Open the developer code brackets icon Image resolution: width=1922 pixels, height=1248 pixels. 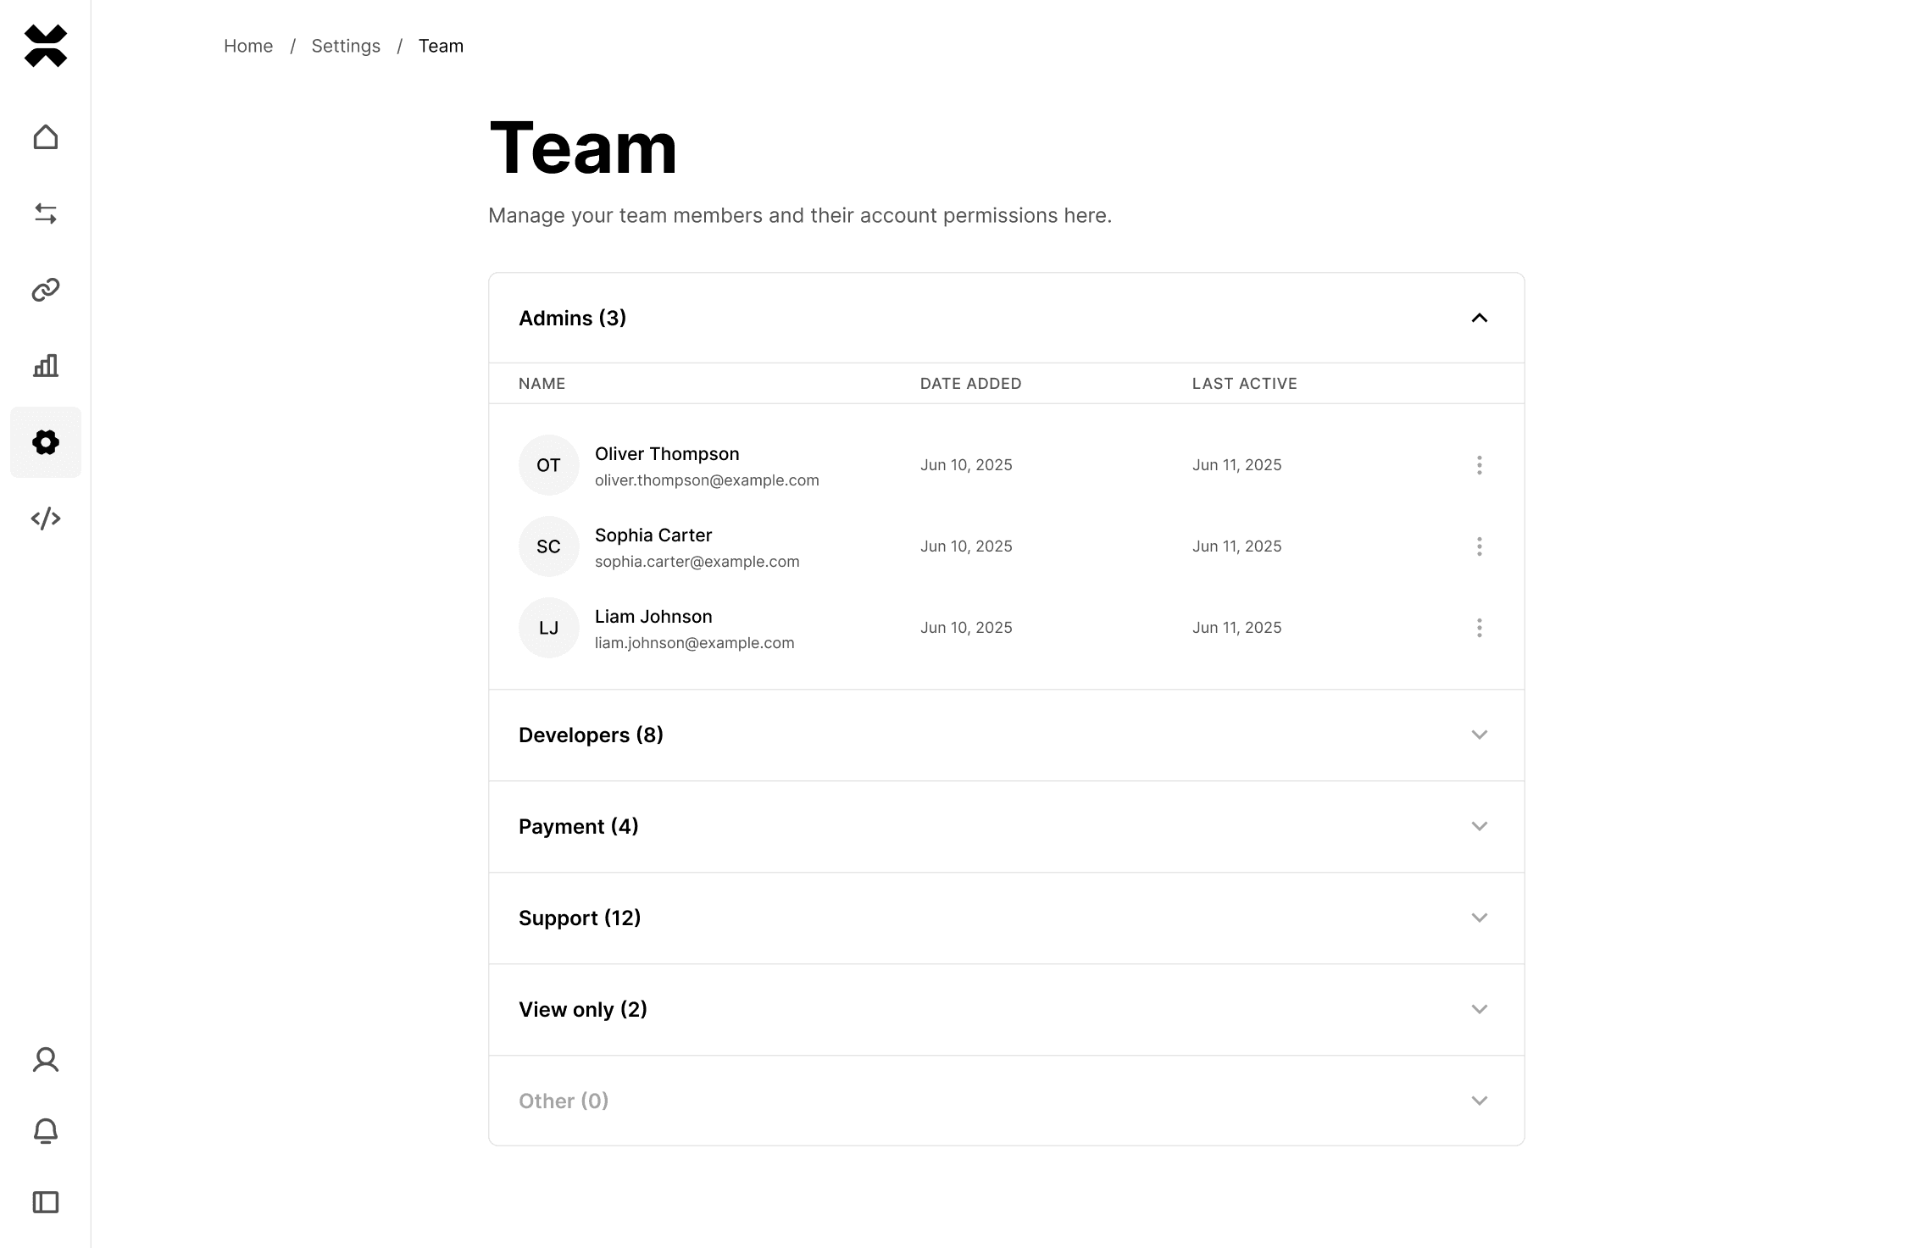(x=46, y=519)
